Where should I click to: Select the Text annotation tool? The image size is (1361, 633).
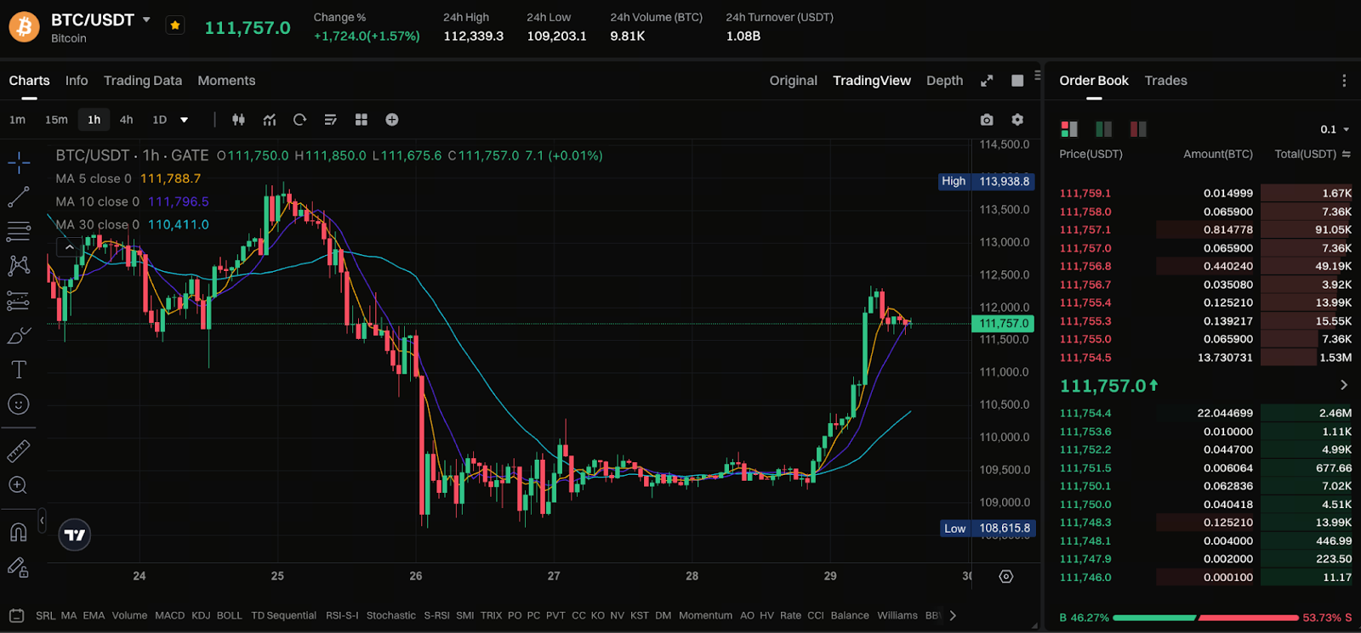pyautogui.click(x=19, y=370)
